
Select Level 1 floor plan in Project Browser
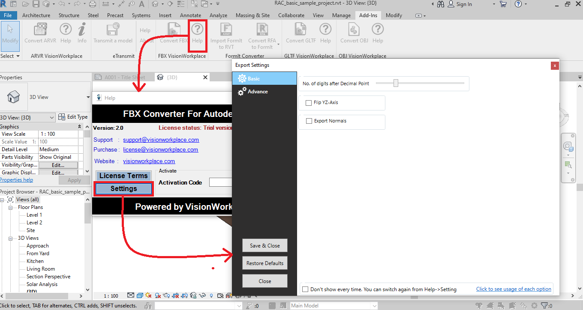(34, 215)
